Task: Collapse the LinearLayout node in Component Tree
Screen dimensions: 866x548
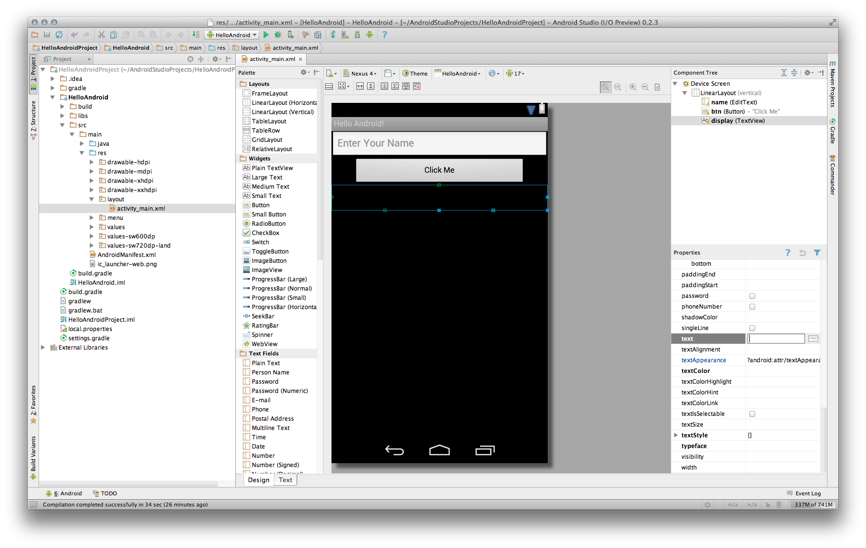Action: coord(685,93)
